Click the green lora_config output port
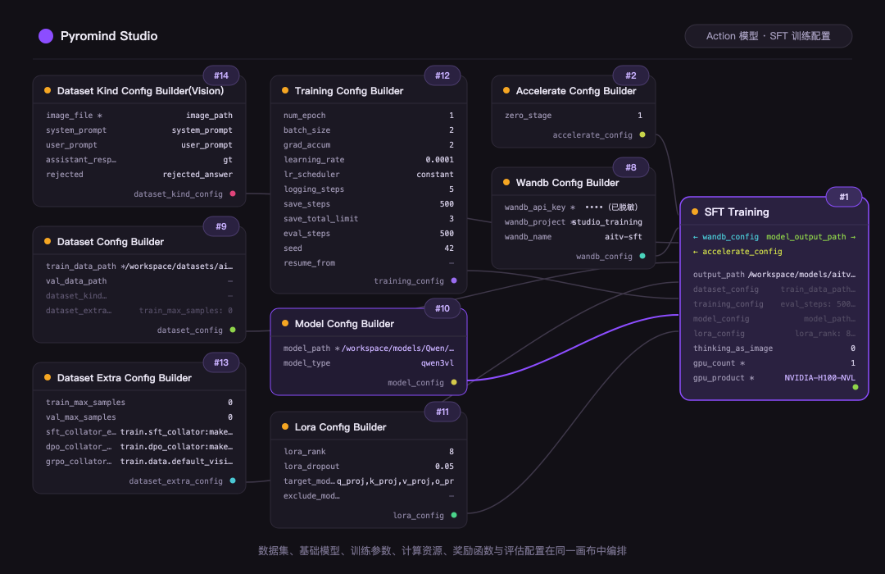This screenshot has width=885, height=574. click(454, 515)
